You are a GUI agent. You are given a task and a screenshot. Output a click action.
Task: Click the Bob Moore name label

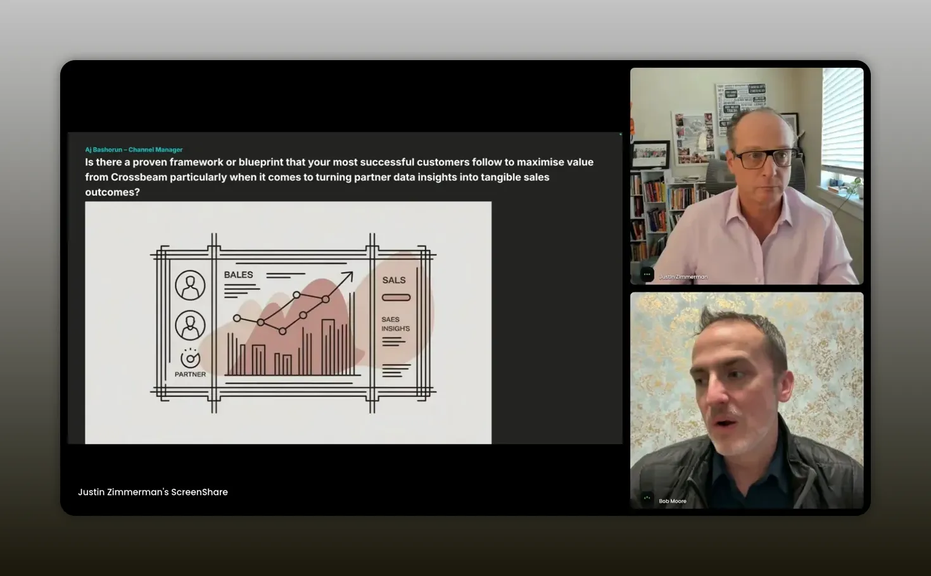coord(671,501)
